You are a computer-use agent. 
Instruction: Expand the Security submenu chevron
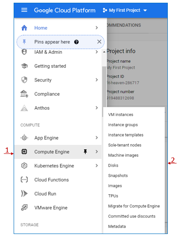click(97, 80)
